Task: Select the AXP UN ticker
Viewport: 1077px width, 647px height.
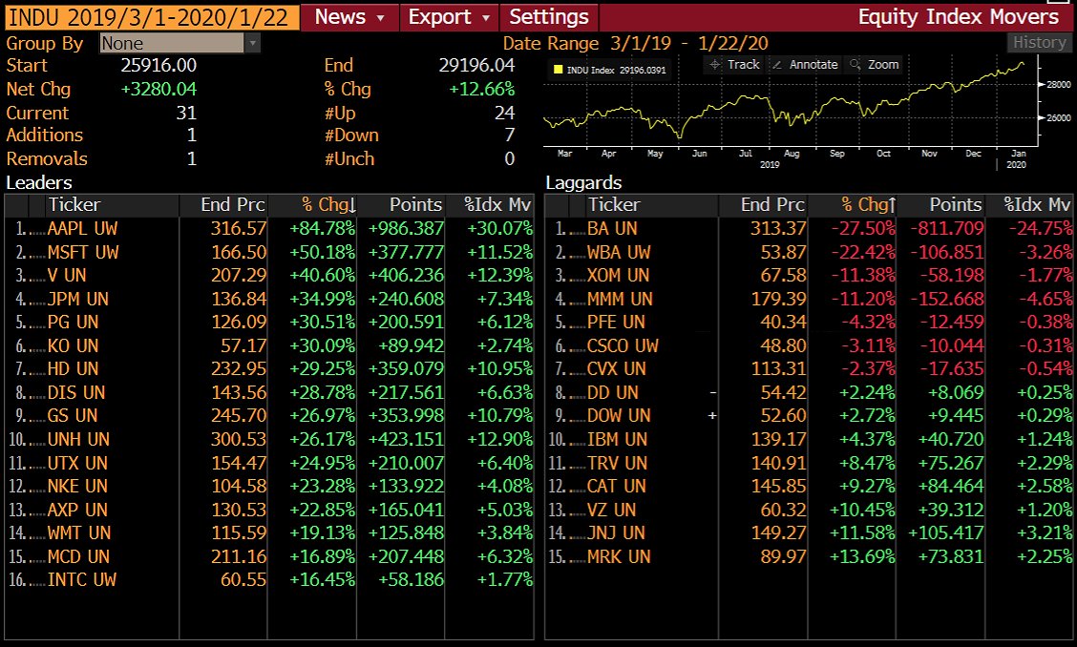Action: 77,510
